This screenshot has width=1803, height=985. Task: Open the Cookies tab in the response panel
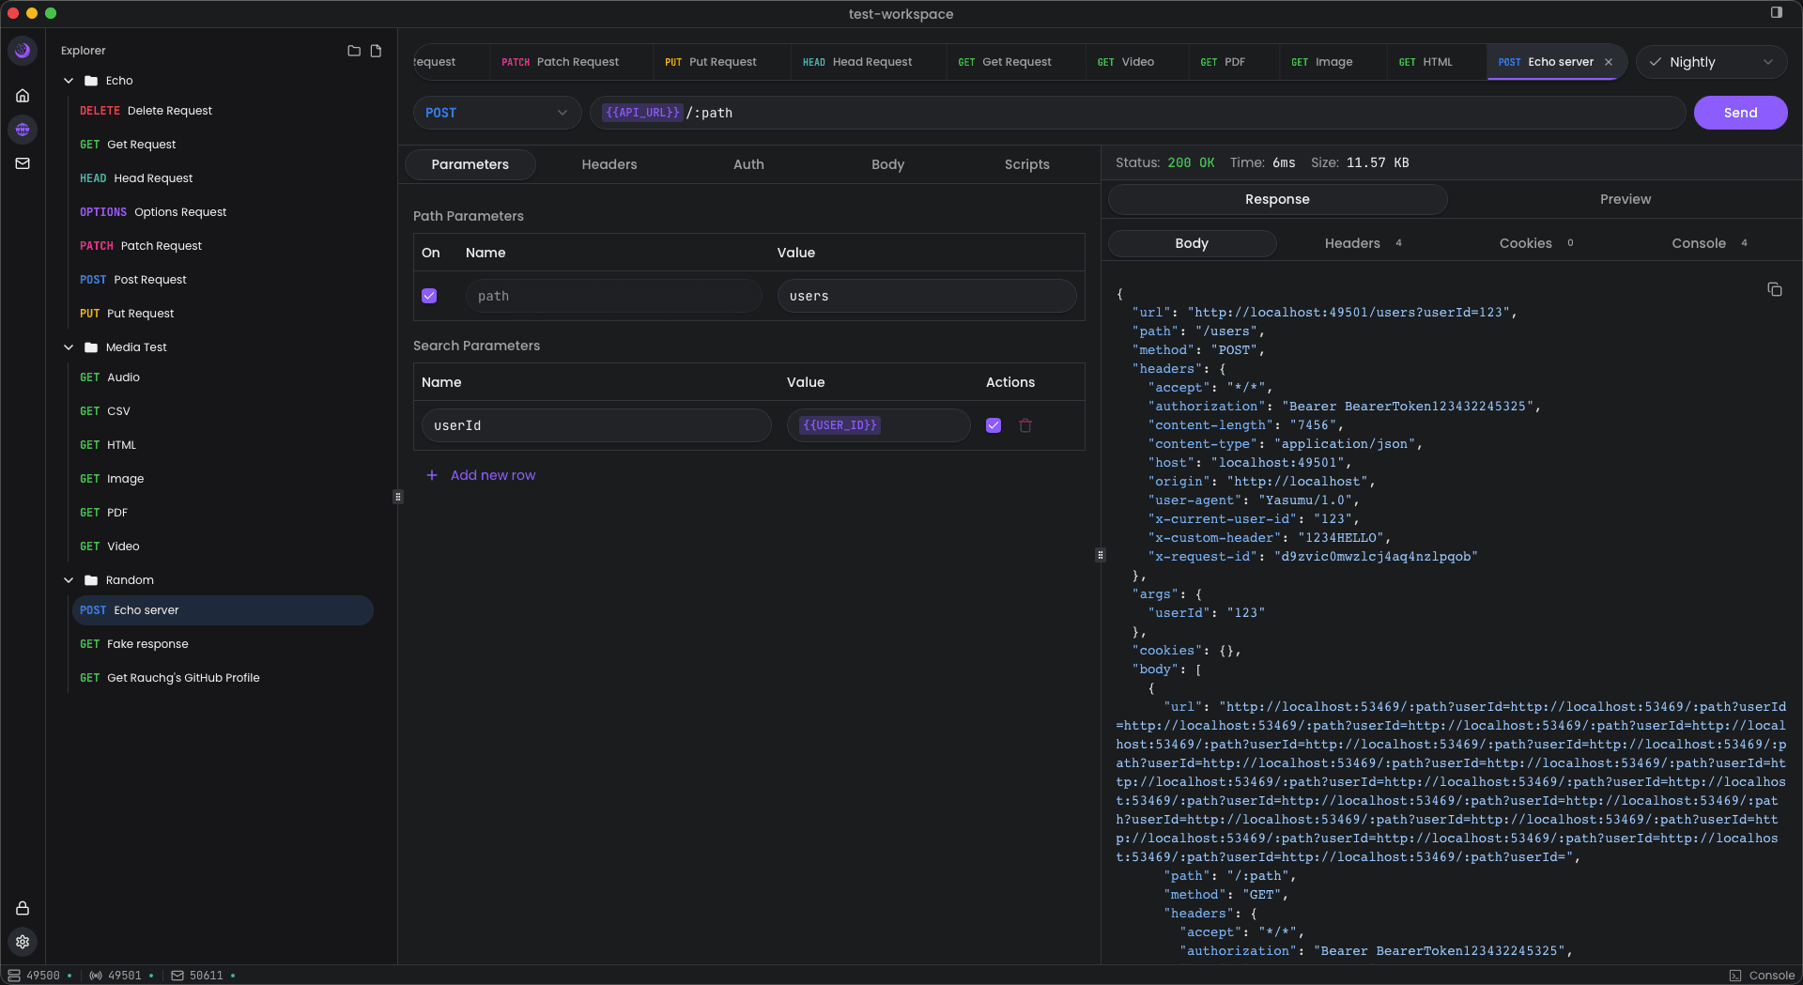click(x=1526, y=243)
